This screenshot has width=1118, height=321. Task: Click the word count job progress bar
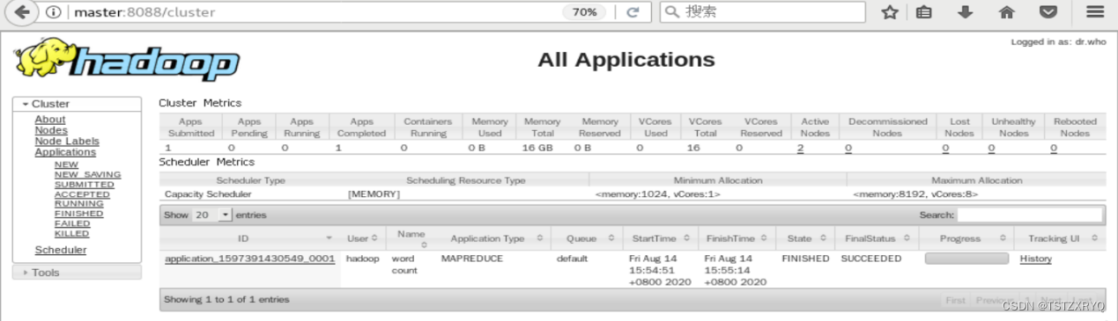pyautogui.click(x=966, y=259)
